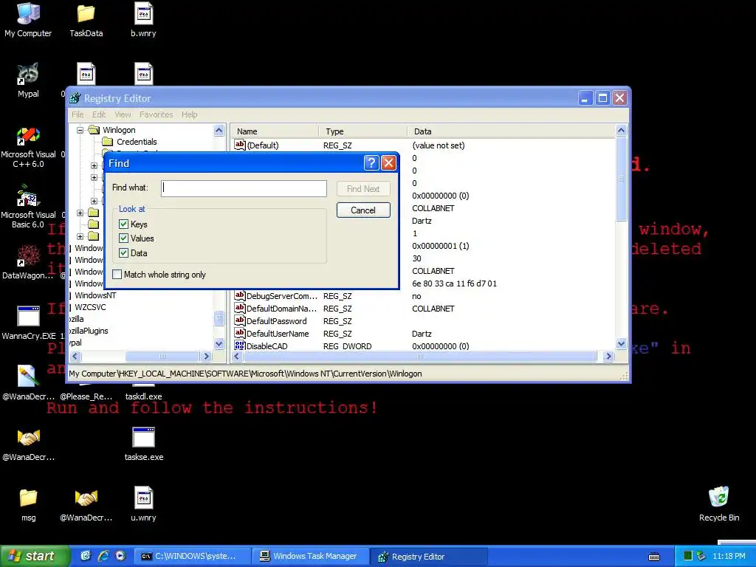Open the Help menu in Registry Editor
The image size is (756, 567).
tap(190, 114)
